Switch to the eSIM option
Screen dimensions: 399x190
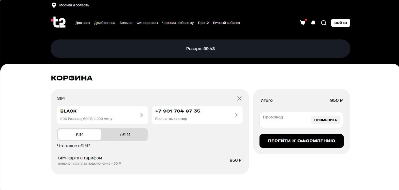[x=125, y=135]
